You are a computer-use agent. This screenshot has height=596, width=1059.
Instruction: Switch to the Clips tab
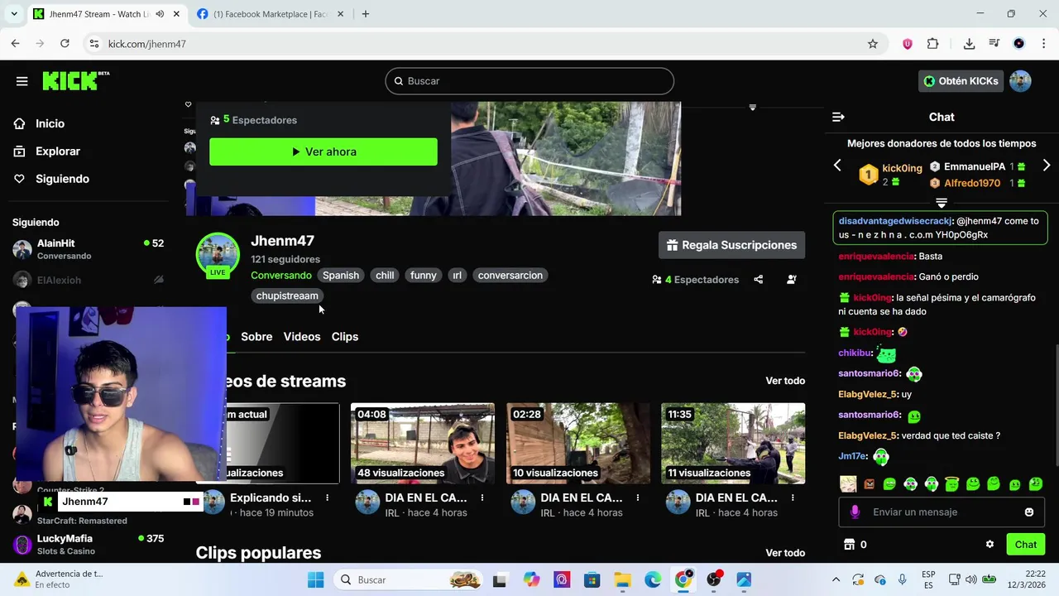345,337
